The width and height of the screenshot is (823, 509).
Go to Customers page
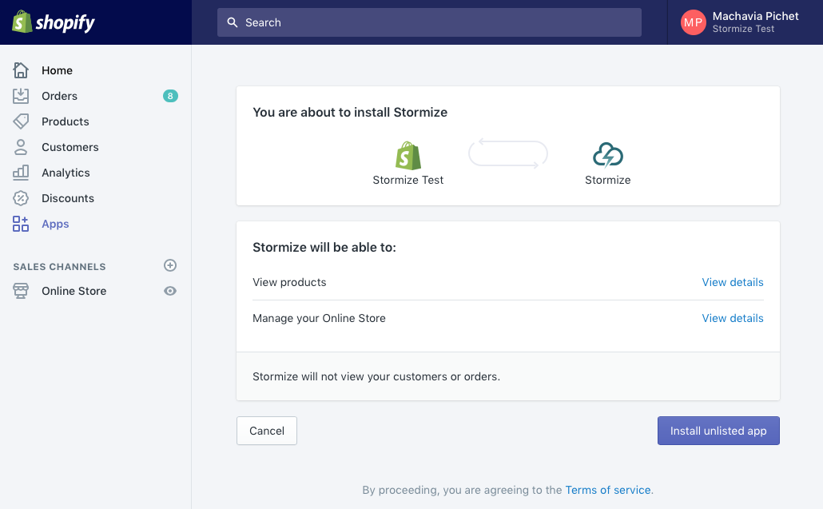[x=70, y=148]
